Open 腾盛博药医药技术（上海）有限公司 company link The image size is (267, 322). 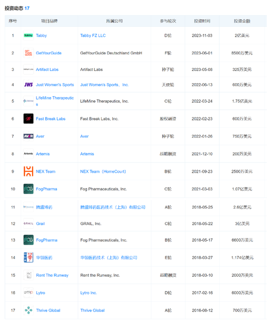click(113, 207)
